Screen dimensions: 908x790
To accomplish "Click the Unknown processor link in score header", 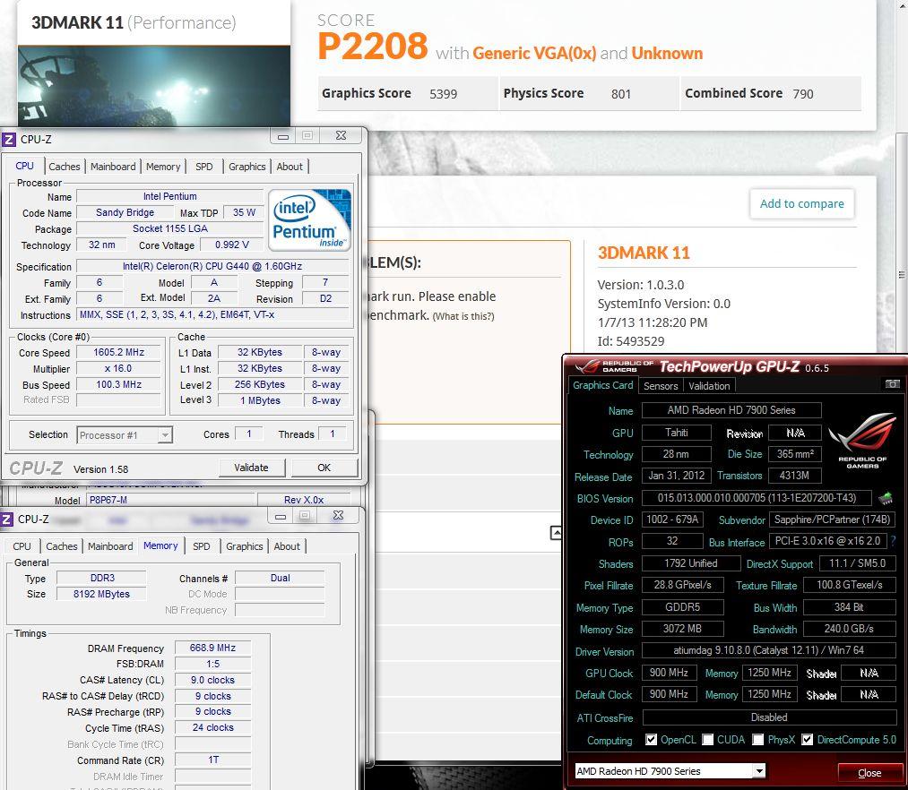I will (667, 53).
